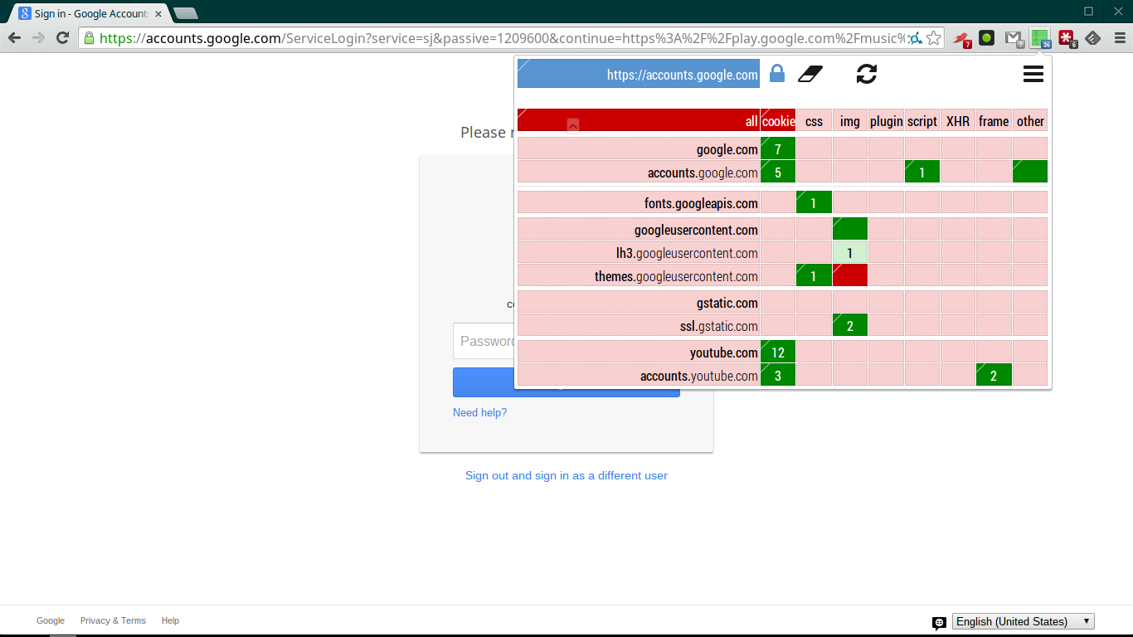Close the Sign in - Google Accounts tab
Viewport: 1133px width, 637px height.
pyautogui.click(x=158, y=13)
